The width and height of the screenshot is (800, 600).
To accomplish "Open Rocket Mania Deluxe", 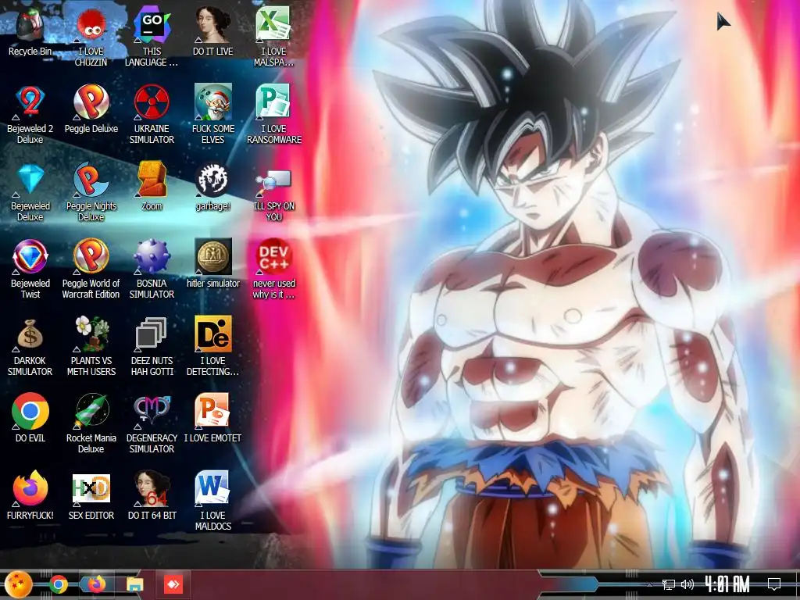I will pos(91,411).
